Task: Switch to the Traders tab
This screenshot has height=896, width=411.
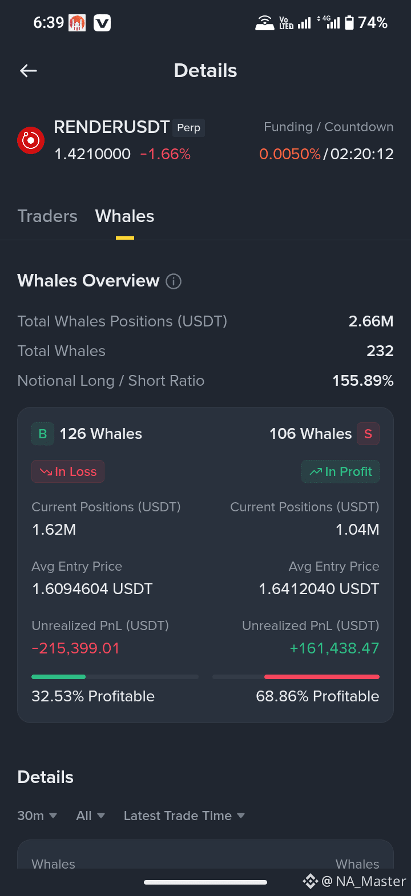Action: pos(47,216)
